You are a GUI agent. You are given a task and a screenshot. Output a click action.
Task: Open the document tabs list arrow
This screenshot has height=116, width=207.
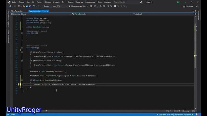pyautogui.click(x=193, y=11)
